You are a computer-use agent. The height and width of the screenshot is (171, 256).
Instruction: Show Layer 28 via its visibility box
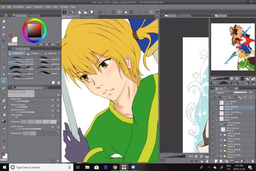(x=213, y=103)
